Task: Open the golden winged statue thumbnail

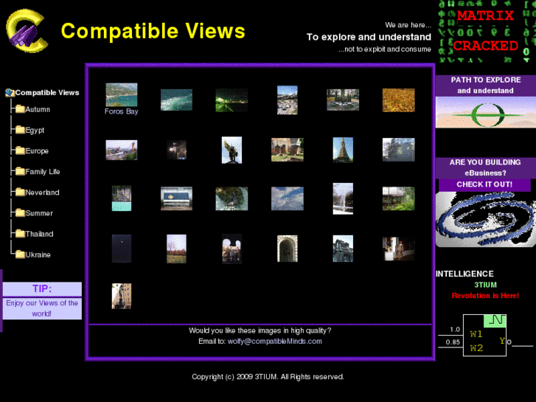Action: click(x=232, y=150)
